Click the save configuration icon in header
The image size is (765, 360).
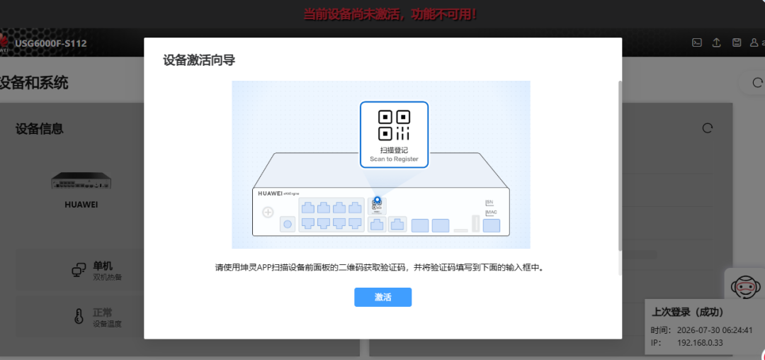coord(737,43)
